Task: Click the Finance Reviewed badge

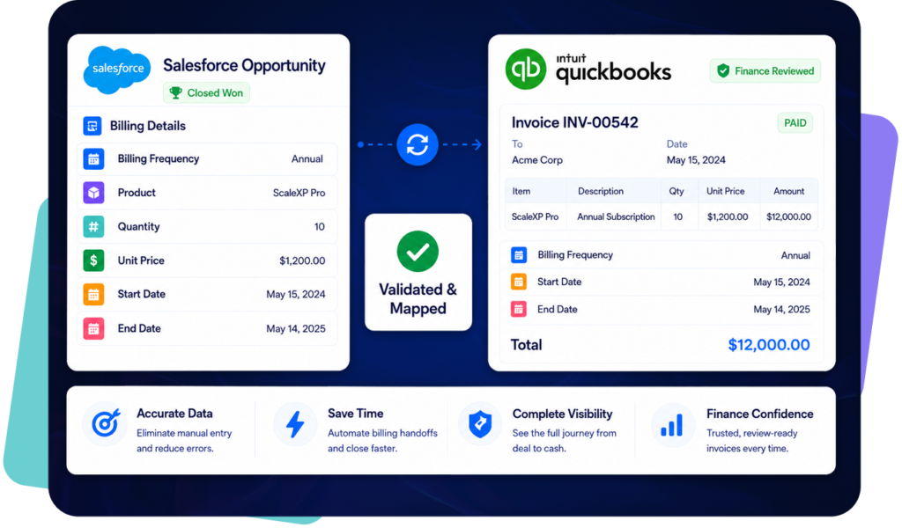Action: click(x=765, y=70)
